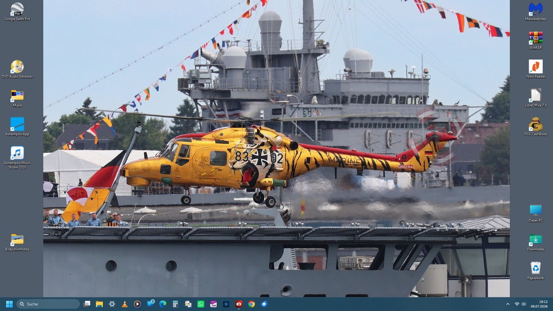553x311 pixels.
Task: Launch Google Chrome from the taskbar
Action: pos(251,304)
